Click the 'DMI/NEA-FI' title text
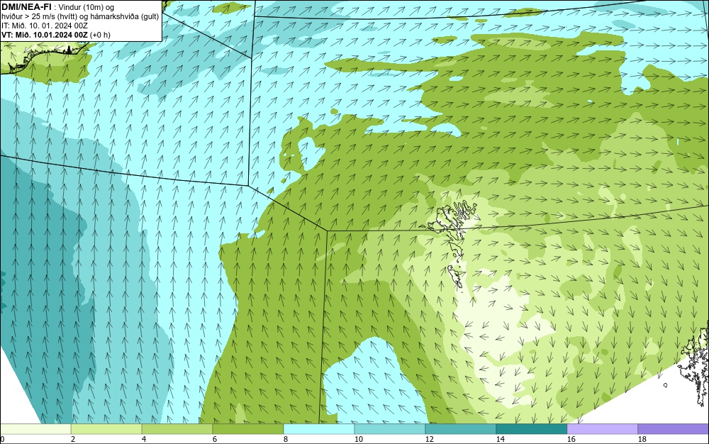The height and width of the screenshot is (444, 709). (26, 7)
